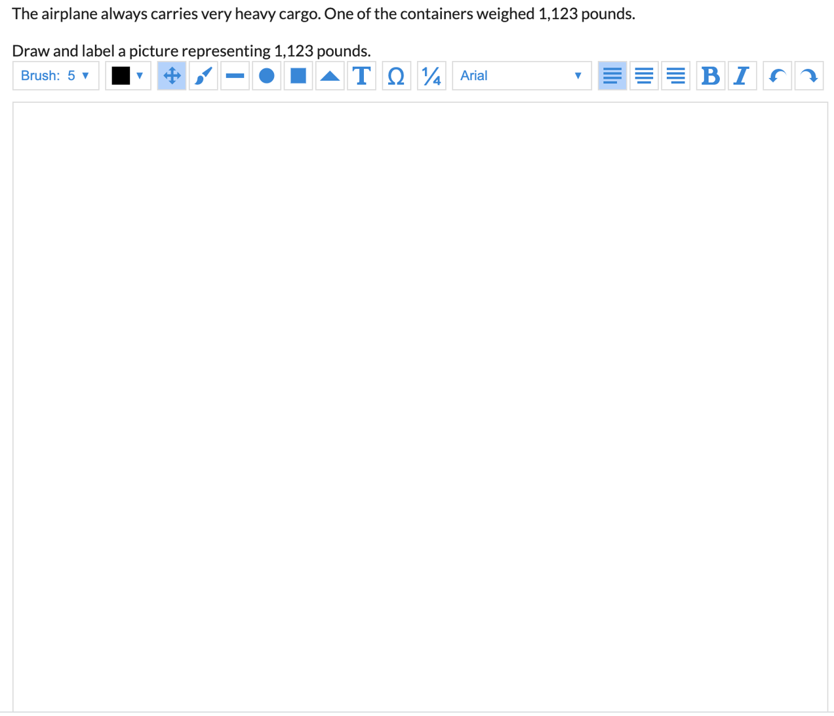Open the Arial font dropdown
The width and height of the screenshot is (834, 716).
tap(521, 76)
